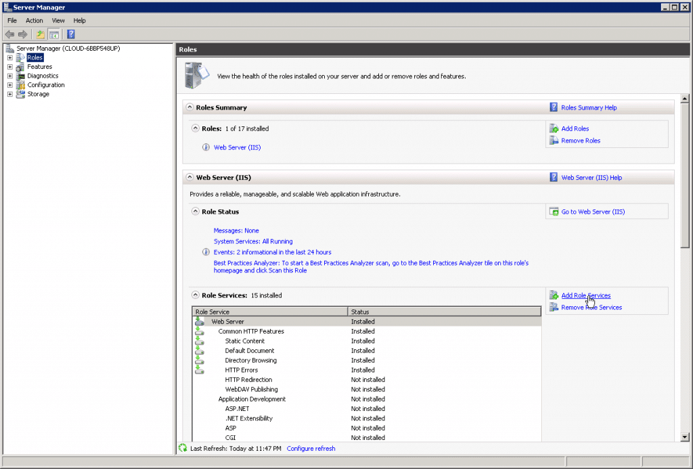The height and width of the screenshot is (469, 693).
Task: Click the Roles Summary Help icon
Action: 554,107
